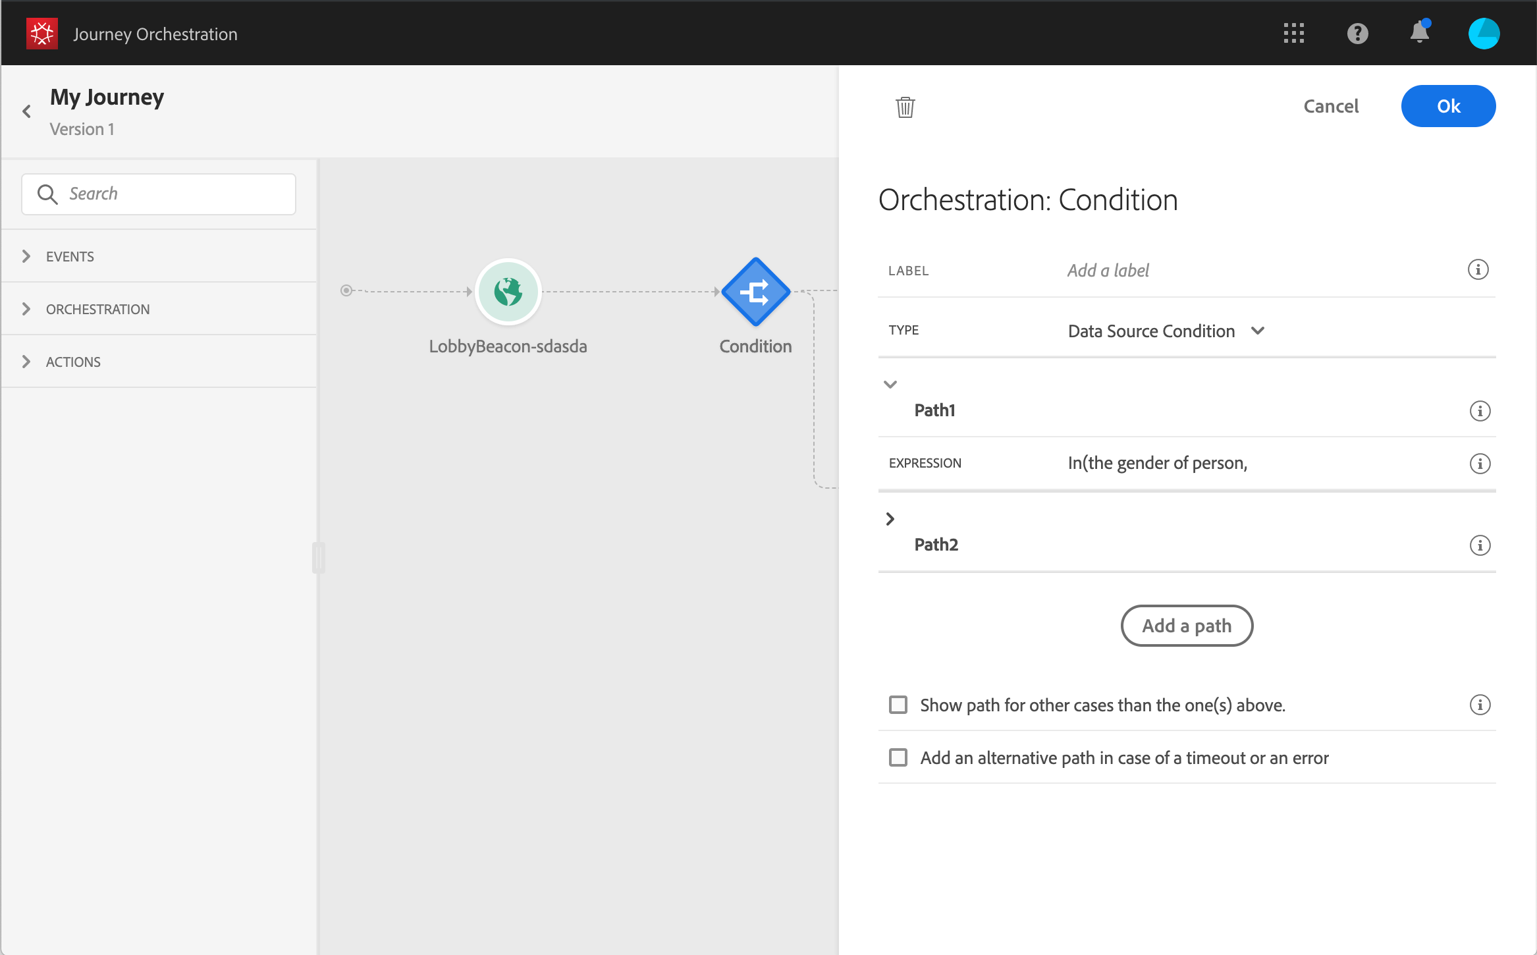Click the Add a path button
The image size is (1537, 955).
(1187, 626)
